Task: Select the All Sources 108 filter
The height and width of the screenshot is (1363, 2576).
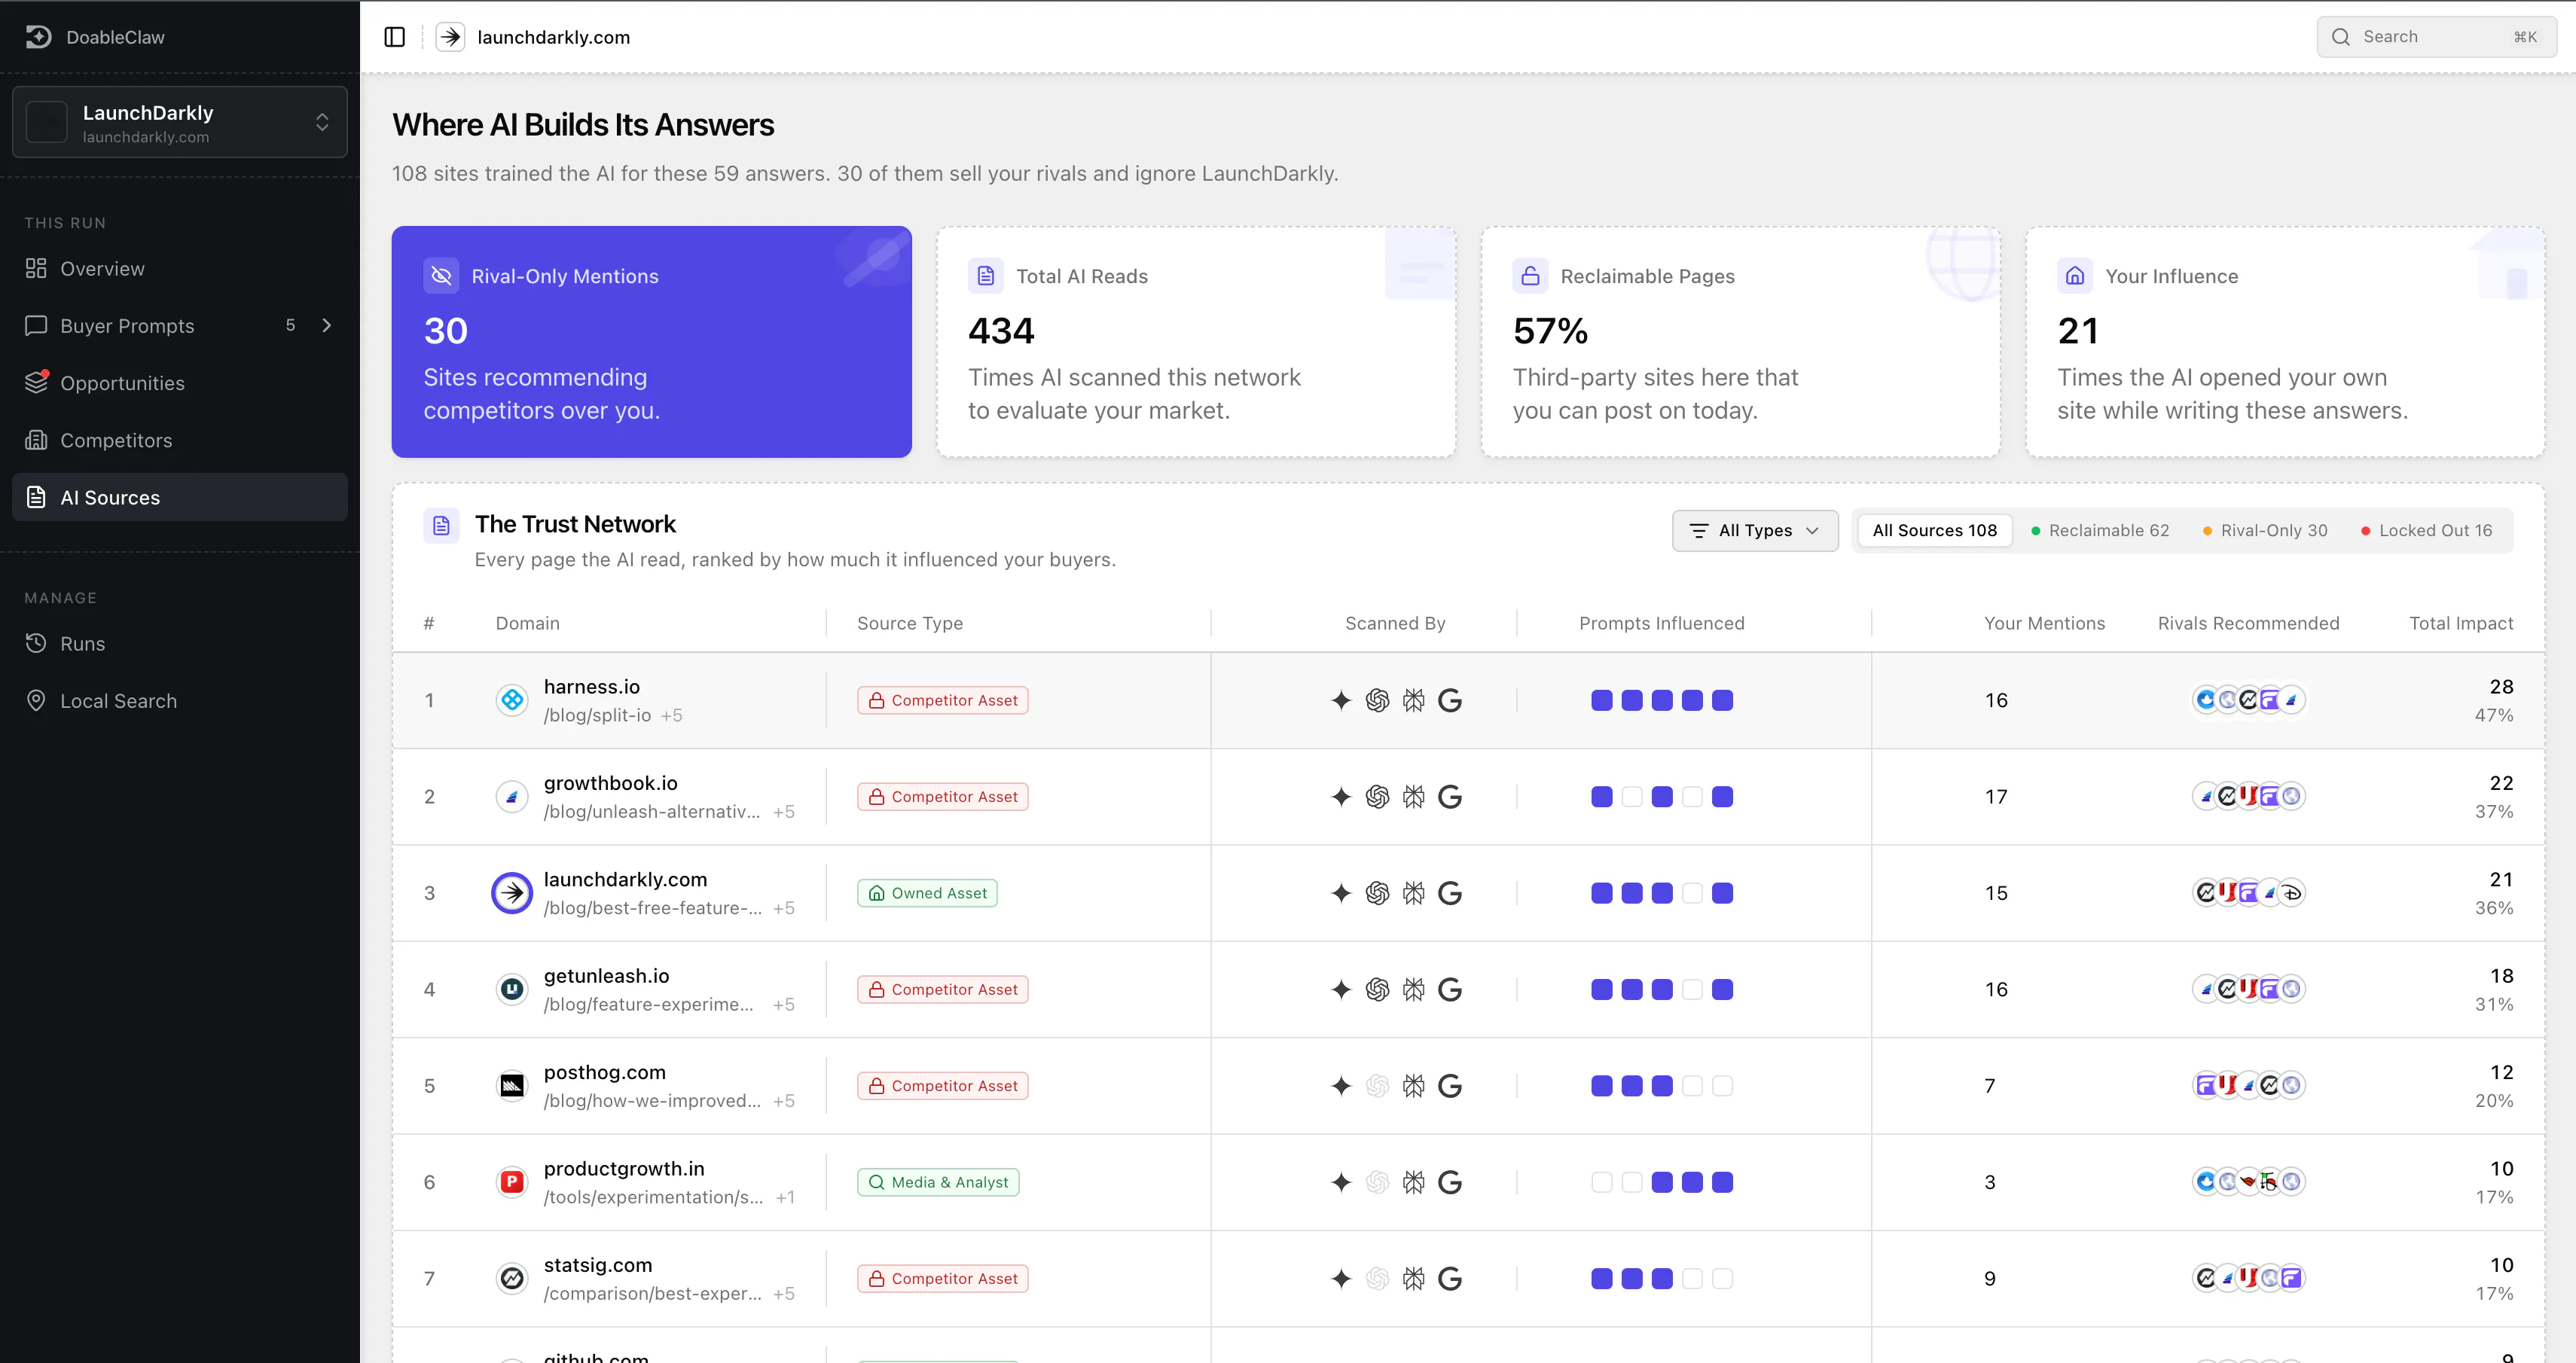Action: (x=1934, y=531)
